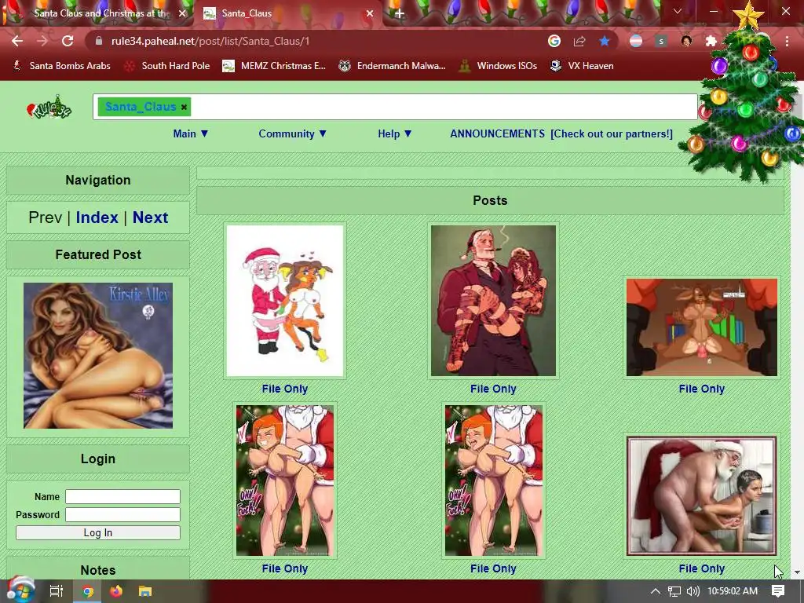Screen dimensions: 804x603
Task: Click the Chrome taskbar icon
Action: tap(88, 592)
